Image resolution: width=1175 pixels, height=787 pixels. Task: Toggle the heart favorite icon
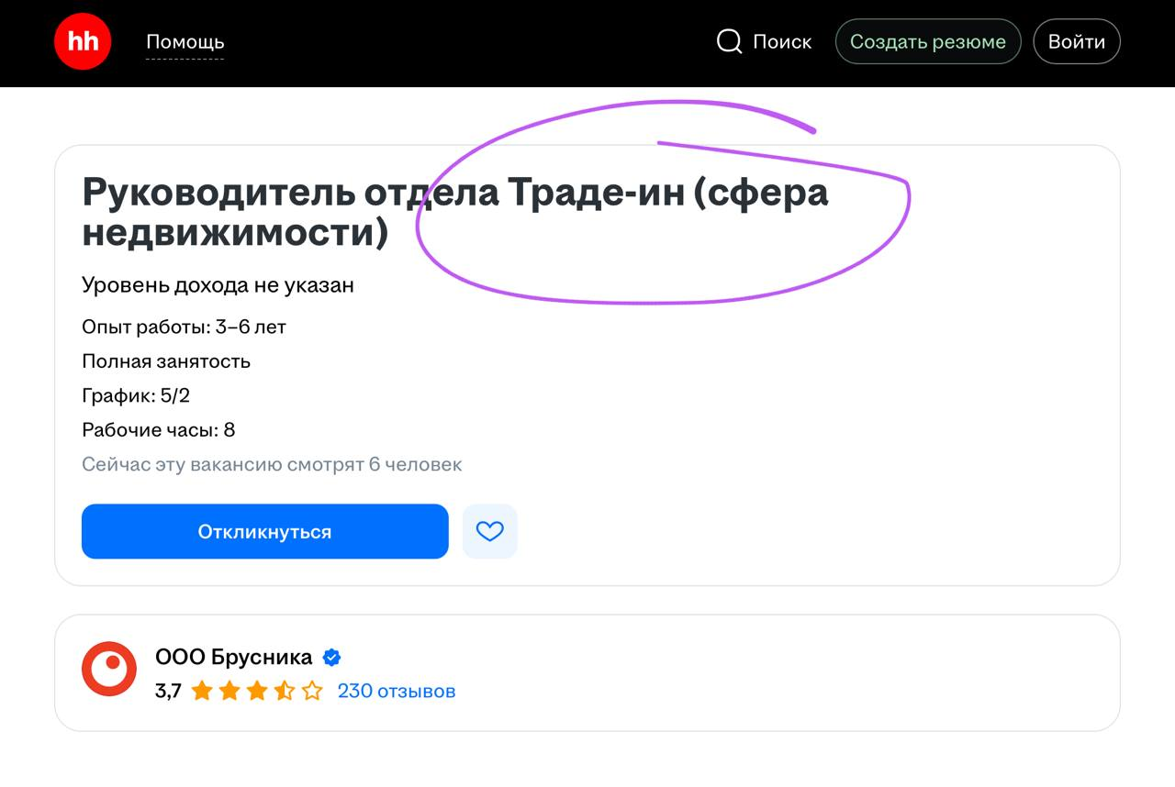click(x=490, y=531)
